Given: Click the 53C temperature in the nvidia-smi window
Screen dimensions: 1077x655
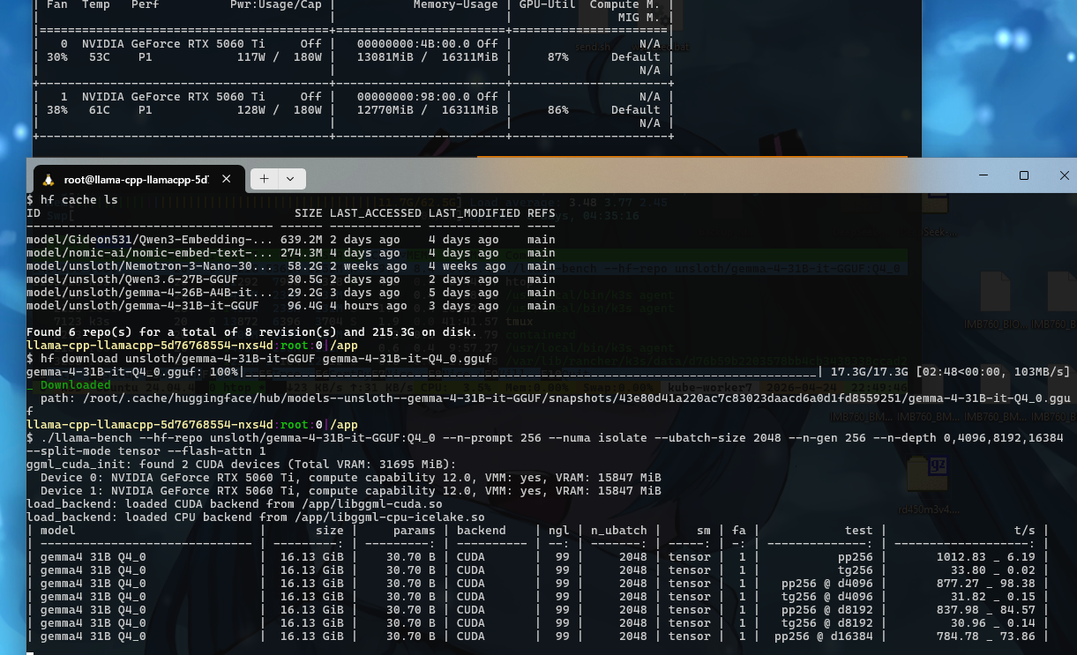Looking at the screenshot, I should click(x=100, y=57).
